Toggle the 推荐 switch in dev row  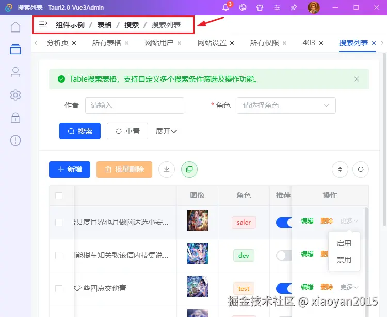coord(284,256)
